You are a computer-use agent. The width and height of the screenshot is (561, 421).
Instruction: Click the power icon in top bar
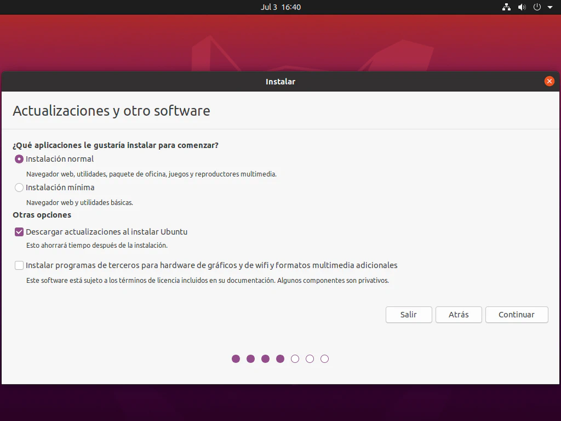537,7
